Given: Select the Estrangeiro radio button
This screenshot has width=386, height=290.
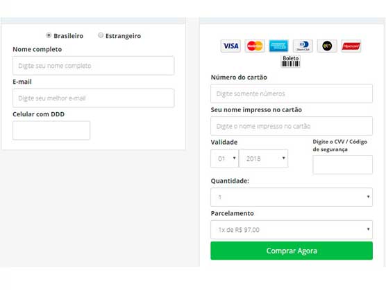Looking at the screenshot, I should tap(101, 35).
